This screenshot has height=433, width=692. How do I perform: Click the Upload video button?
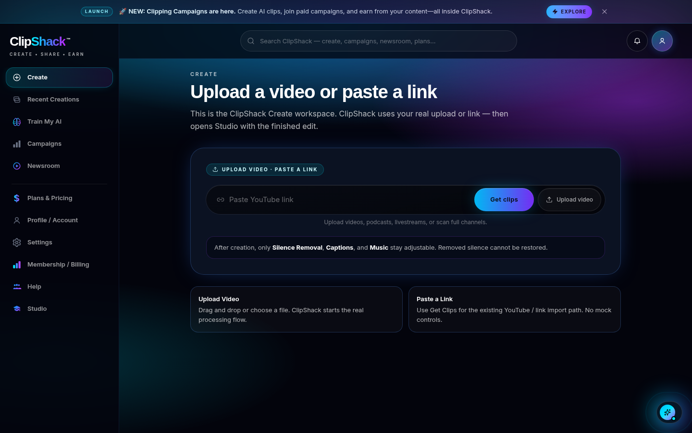pyautogui.click(x=569, y=200)
